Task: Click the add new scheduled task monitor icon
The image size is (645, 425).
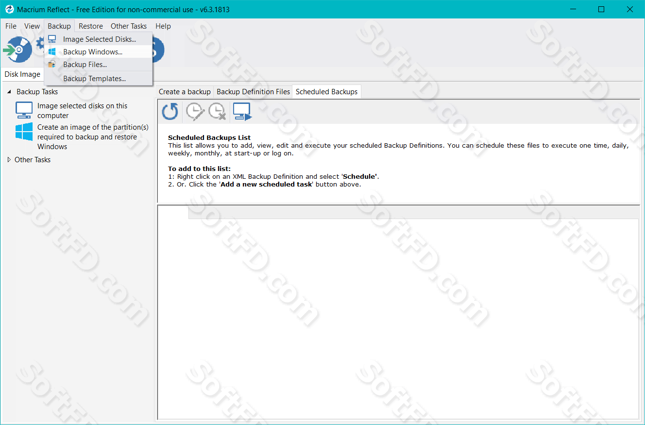Action: (242, 112)
